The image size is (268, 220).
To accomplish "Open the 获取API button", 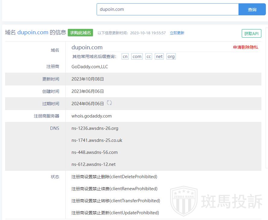I will pyautogui.click(x=251, y=34).
